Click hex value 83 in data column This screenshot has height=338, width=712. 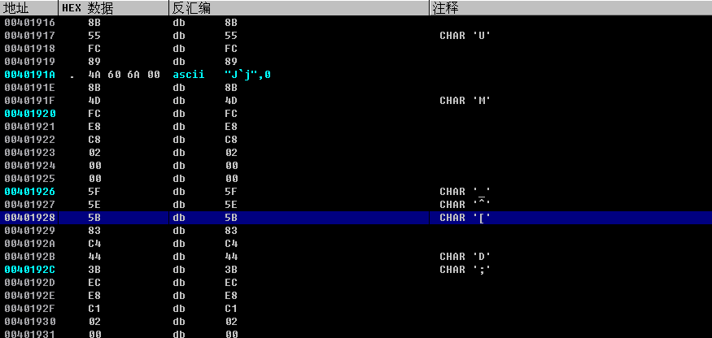(94, 231)
